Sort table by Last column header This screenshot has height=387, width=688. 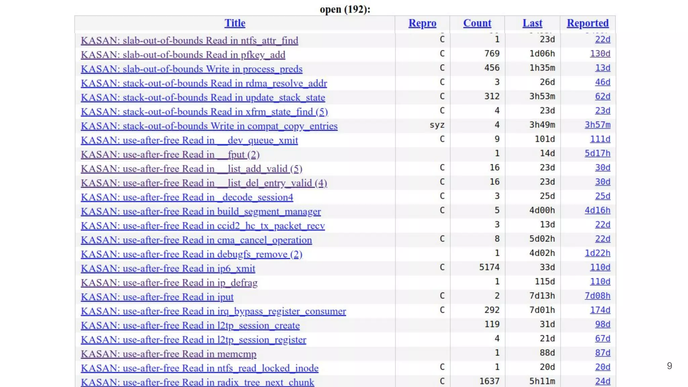coord(532,23)
